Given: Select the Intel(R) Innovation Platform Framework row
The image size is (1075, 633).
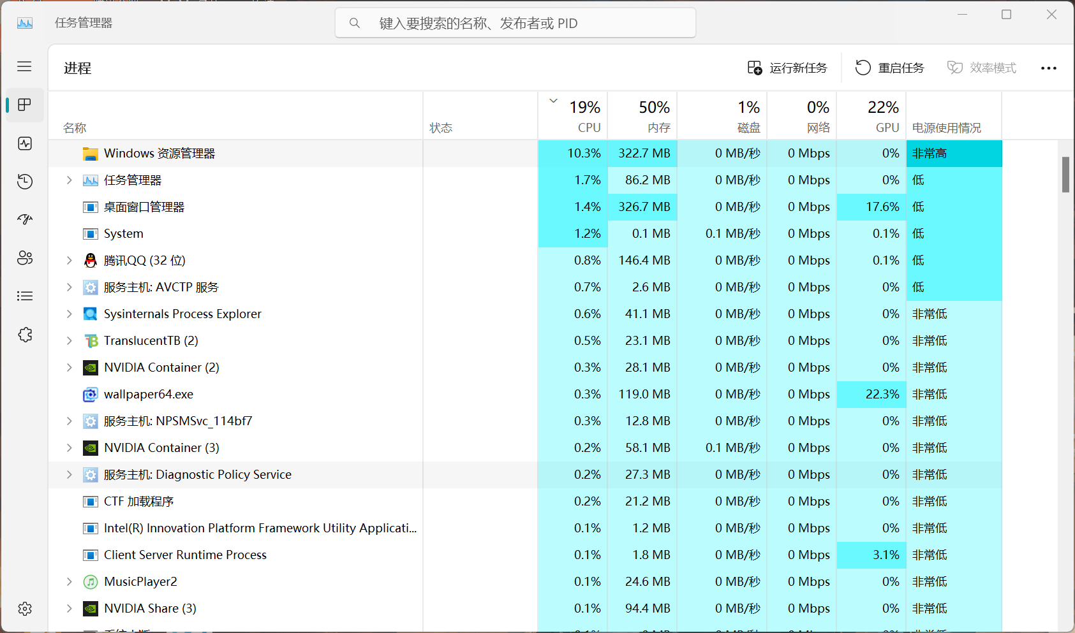Looking at the screenshot, I should point(525,528).
